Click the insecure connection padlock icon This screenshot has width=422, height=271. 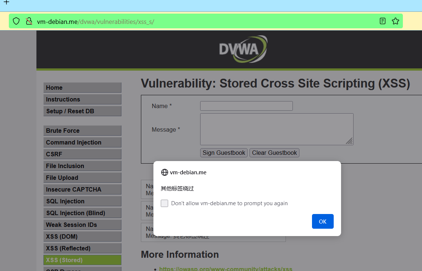click(x=29, y=21)
